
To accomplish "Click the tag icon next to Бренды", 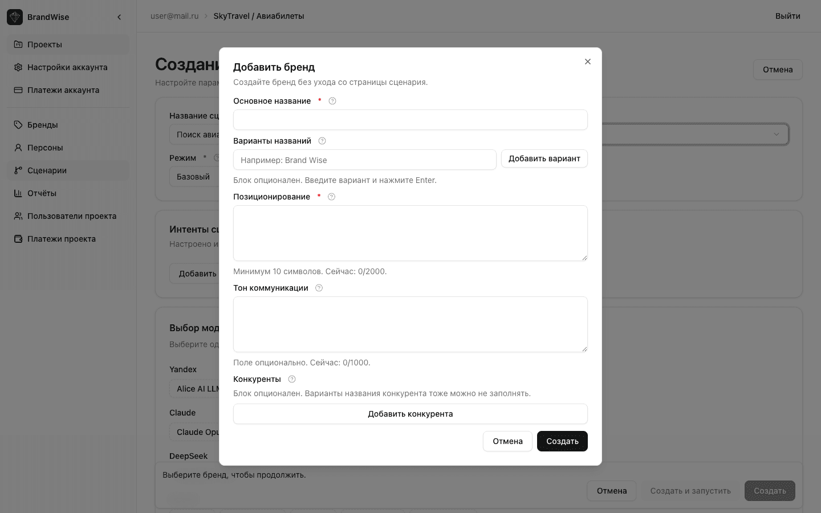I will tap(18, 125).
